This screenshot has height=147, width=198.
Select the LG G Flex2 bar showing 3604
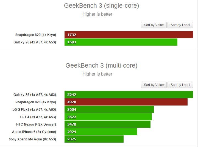pyautogui.click(x=109, y=109)
